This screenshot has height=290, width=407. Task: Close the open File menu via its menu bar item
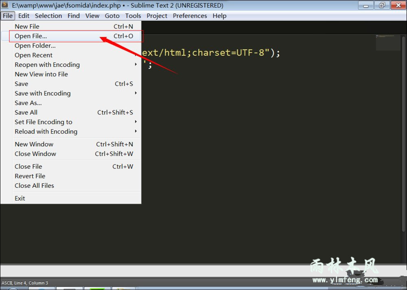[8, 16]
